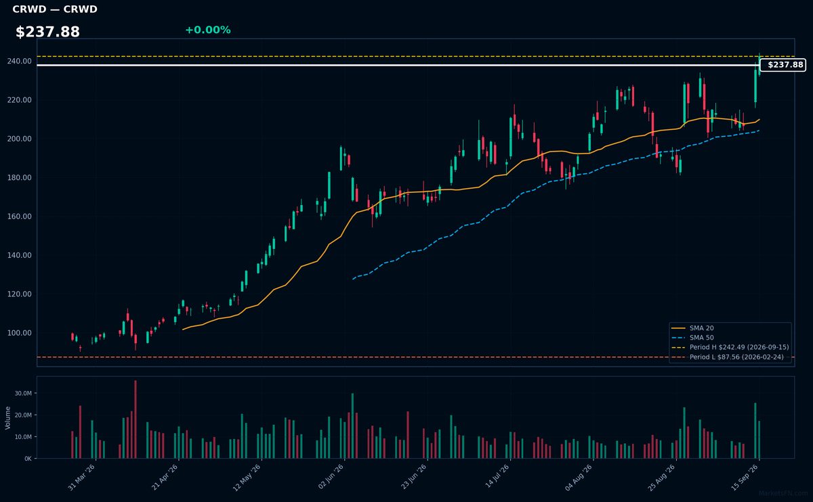The image size is (813, 502).
Task: Click the 15 Sep '26 date label
Action: pyautogui.click(x=745, y=478)
